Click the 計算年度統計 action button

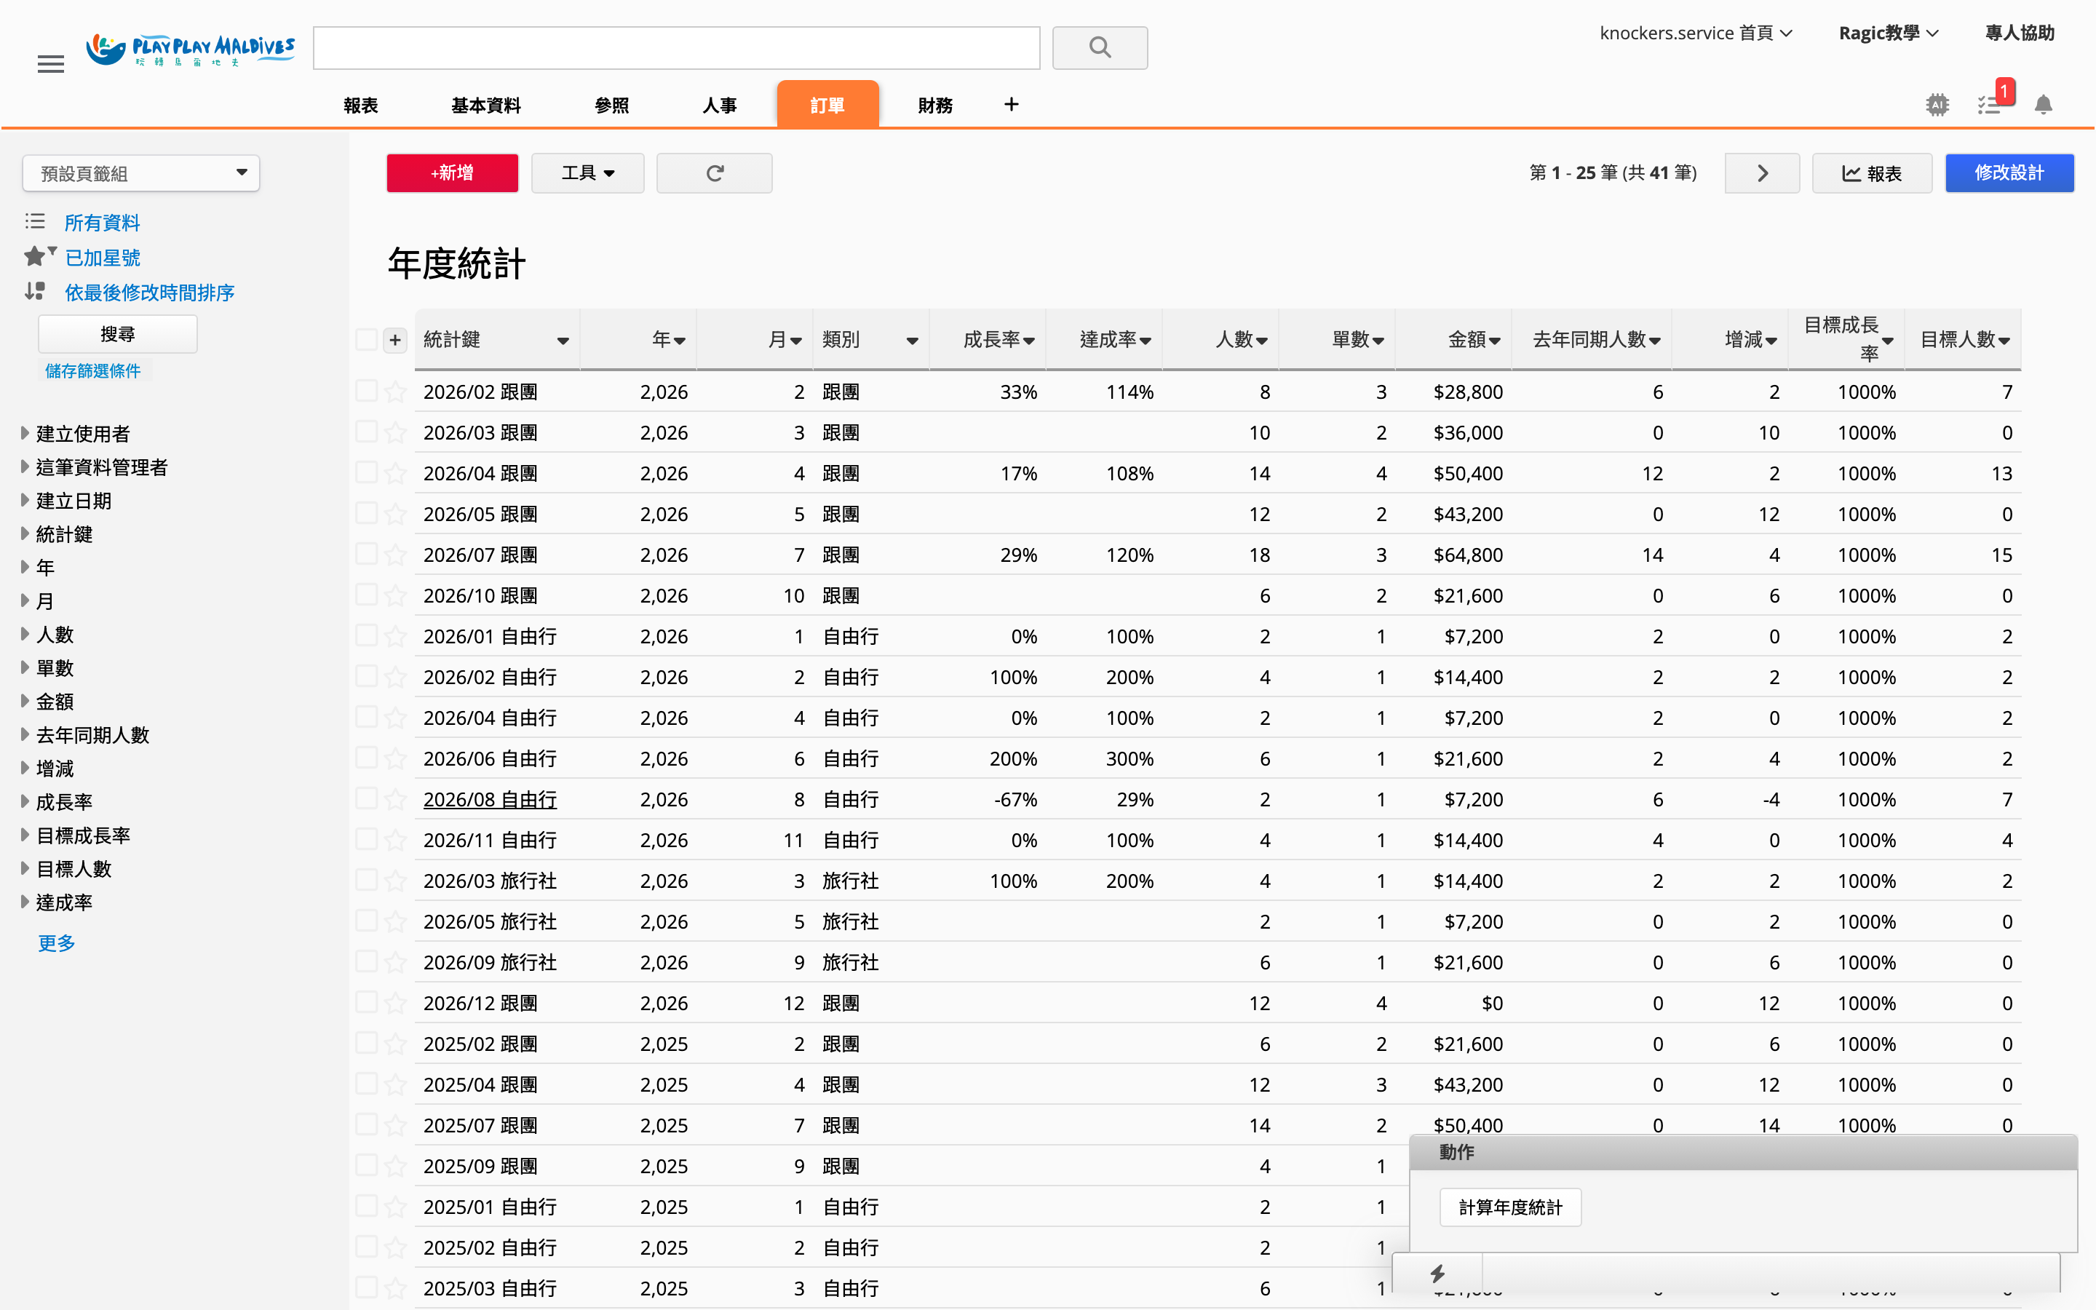[1511, 1207]
